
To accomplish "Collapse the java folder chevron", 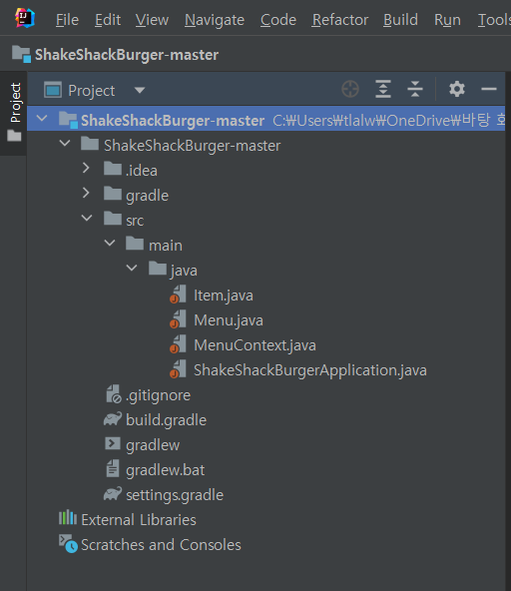I will pyautogui.click(x=132, y=268).
